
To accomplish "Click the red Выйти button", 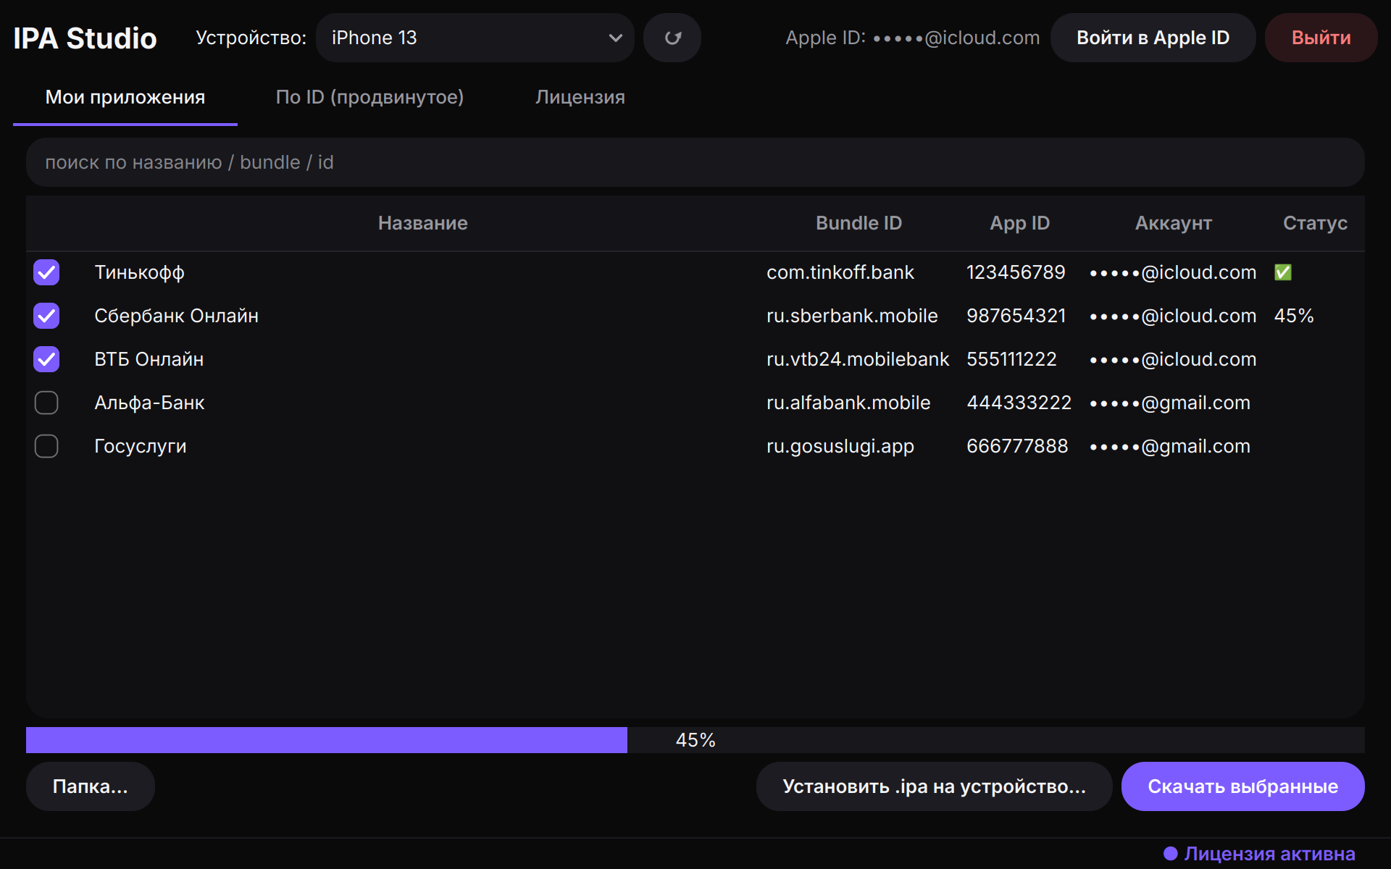I will [x=1321, y=38].
